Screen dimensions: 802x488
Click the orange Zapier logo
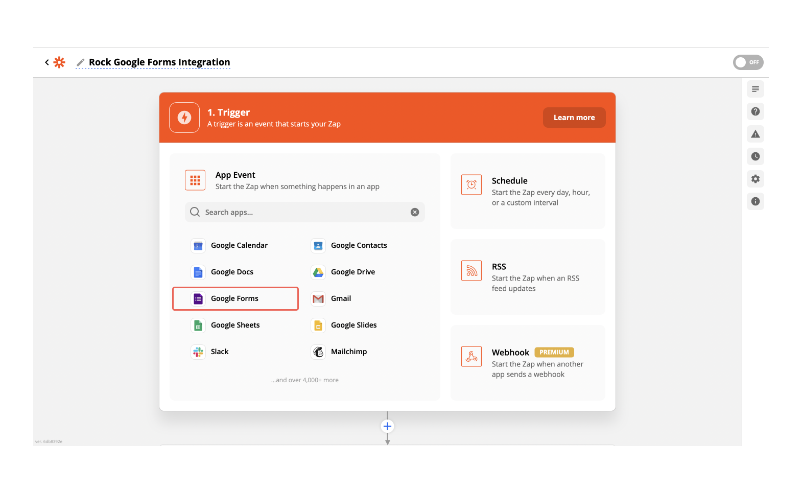(59, 62)
